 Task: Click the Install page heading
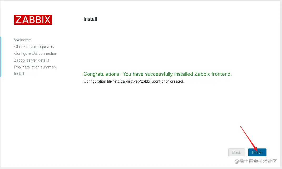[x=90, y=19]
